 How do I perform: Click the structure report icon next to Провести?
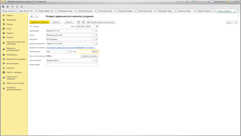[x=83, y=22]
